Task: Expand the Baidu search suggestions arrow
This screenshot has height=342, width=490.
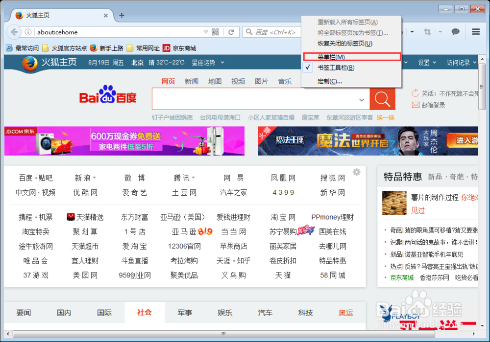Action: pyautogui.click(x=362, y=100)
